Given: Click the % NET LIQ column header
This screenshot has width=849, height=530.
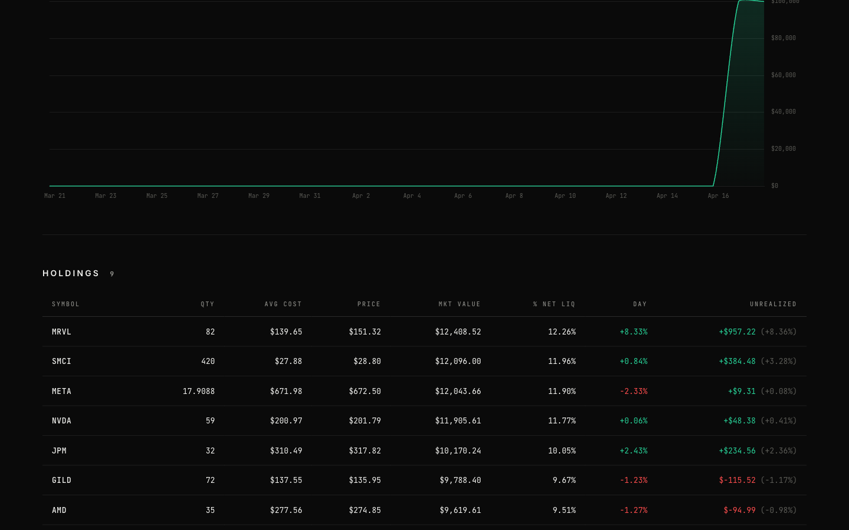Looking at the screenshot, I should 554,304.
